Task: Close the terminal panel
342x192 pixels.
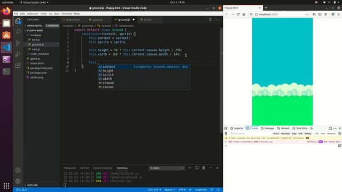Action: [x=217, y=168]
